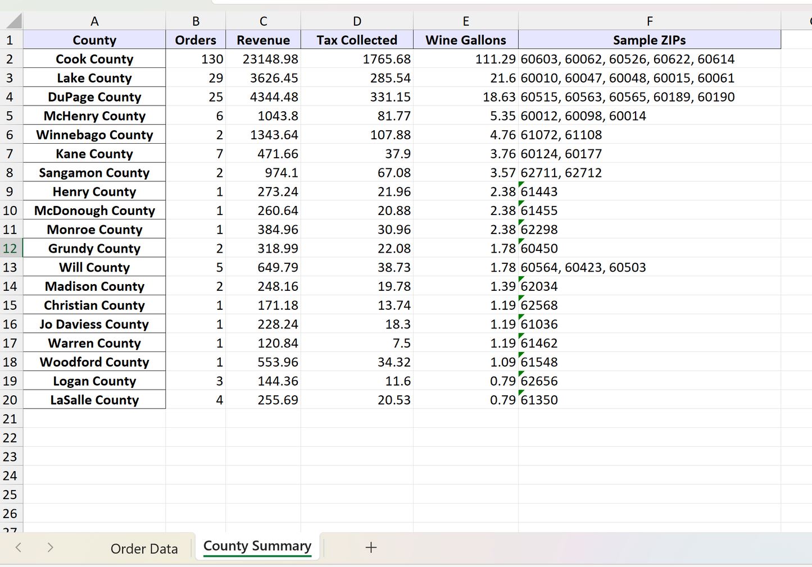Select the County Summary sheet tab
The height and width of the screenshot is (567, 812).
click(x=257, y=546)
